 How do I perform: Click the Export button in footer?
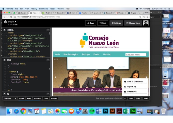click(x=138, y=98)
